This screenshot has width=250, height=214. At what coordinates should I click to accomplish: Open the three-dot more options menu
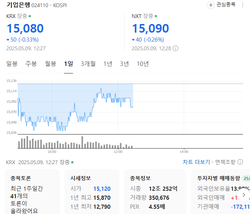coord(242,5)
